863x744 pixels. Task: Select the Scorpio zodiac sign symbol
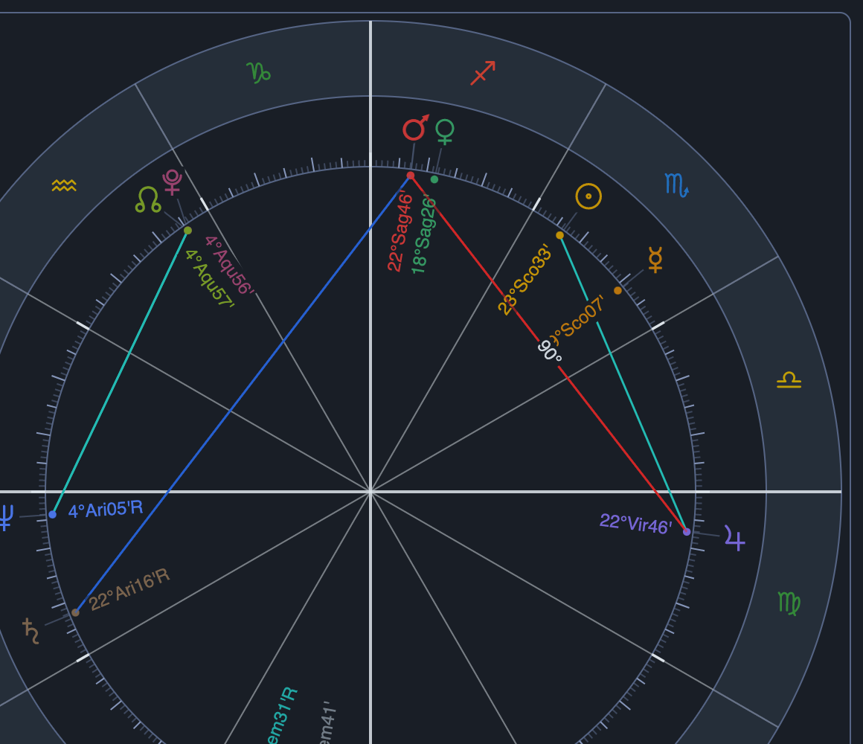tap(676, 185)
